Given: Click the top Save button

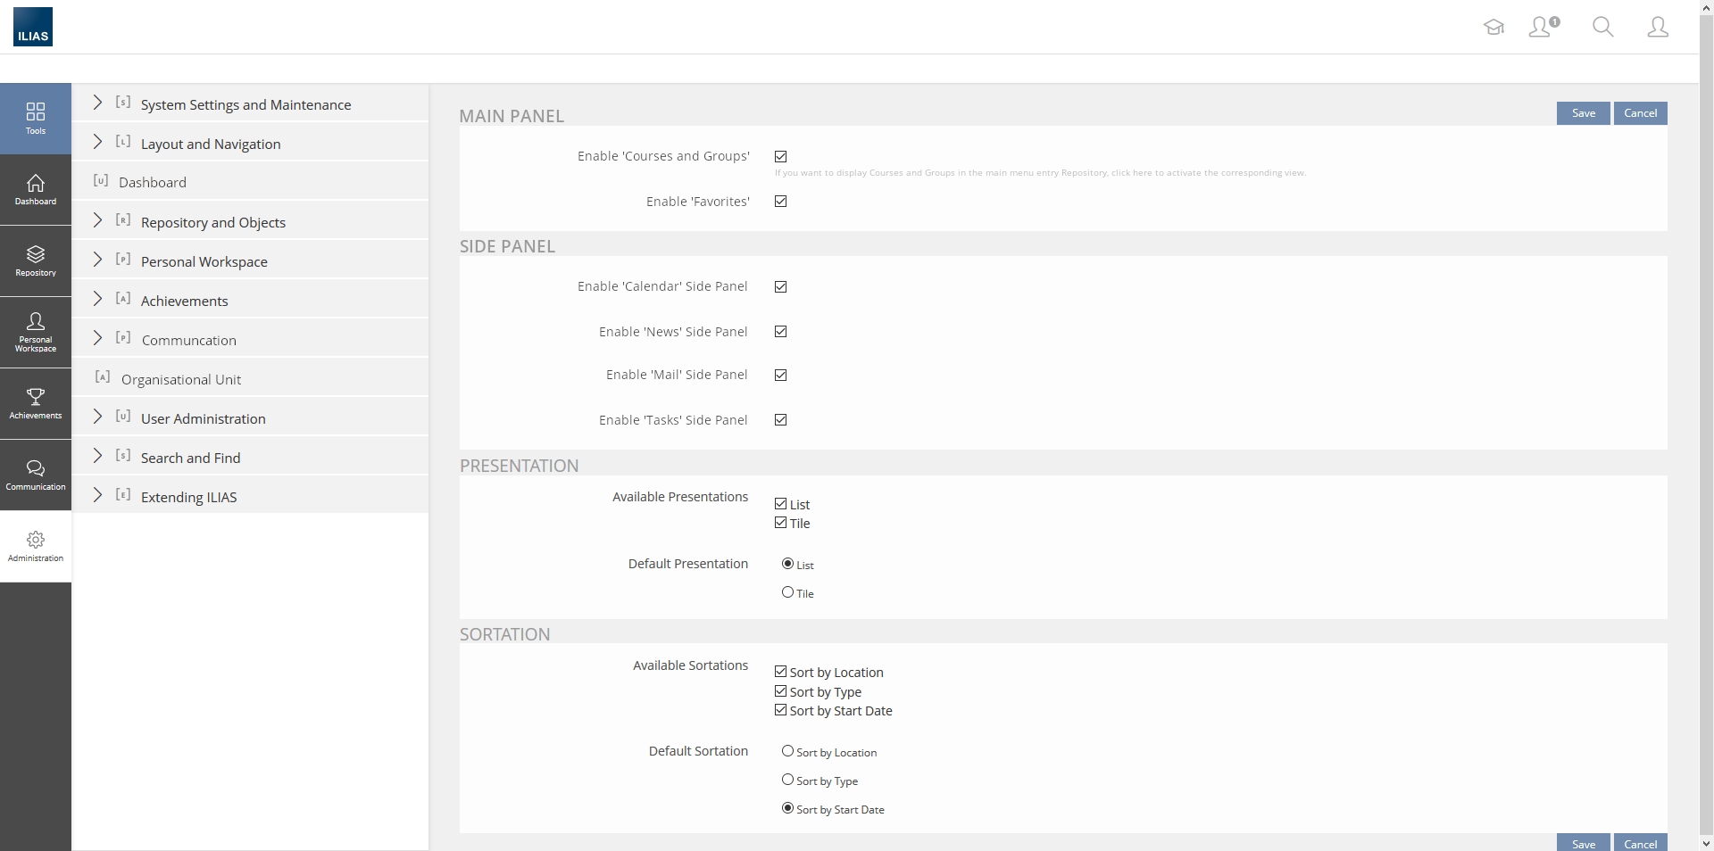Looking at the screenshot, I should point(1583,113).
